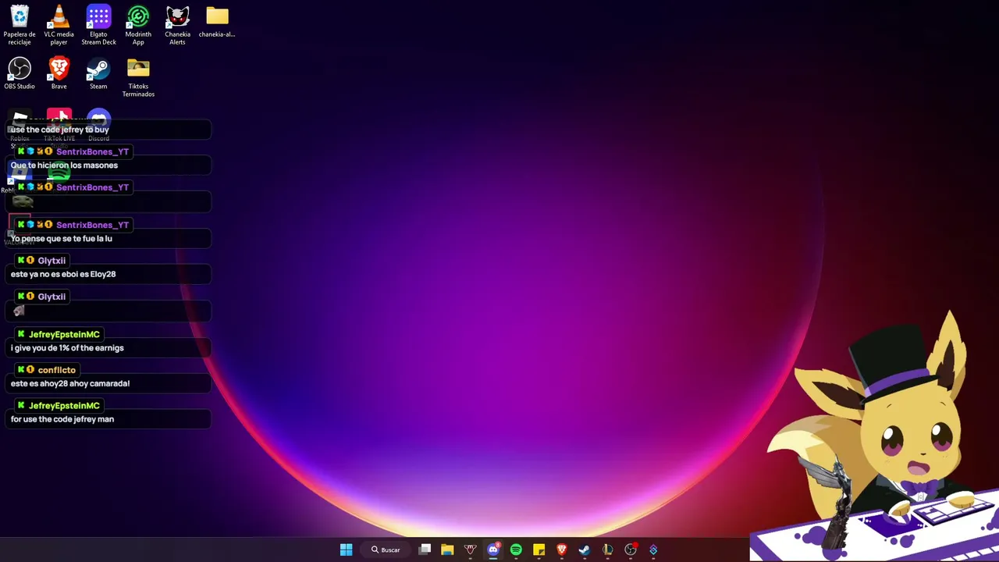Click chat message 'Yo pense que se te fue la lu'
The width and height of the screenshot is (999, 562).
tap(62, 239)
